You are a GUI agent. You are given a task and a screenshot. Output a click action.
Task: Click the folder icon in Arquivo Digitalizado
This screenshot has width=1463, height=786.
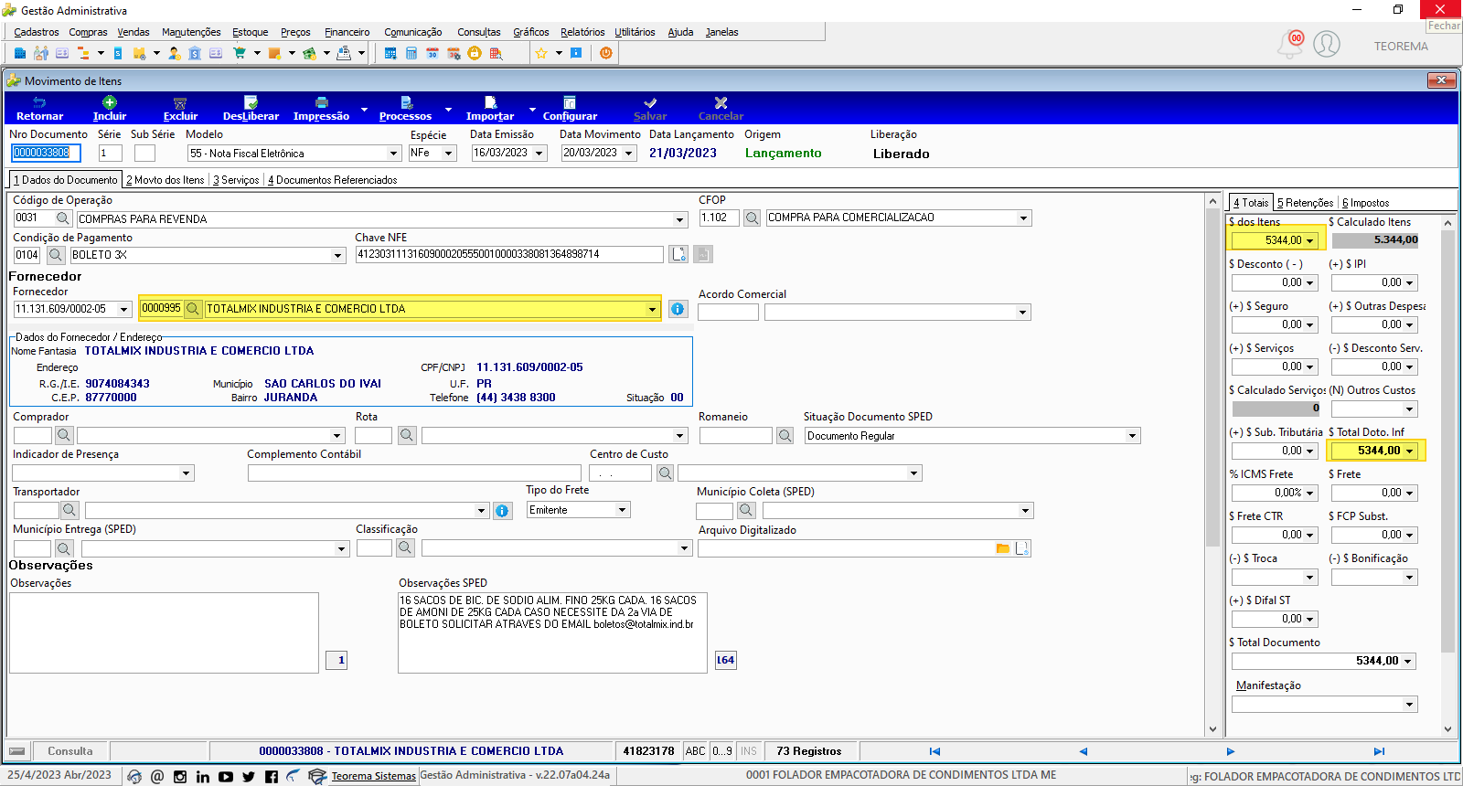1003,548
